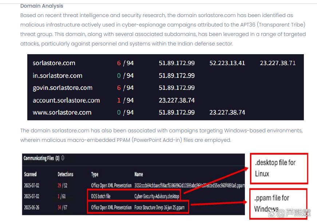The height and width of the screenshot is (224, 317).
Task: Click the Cyber-Security-Advisory.desktop file name
Action: [x=157, y=196]
